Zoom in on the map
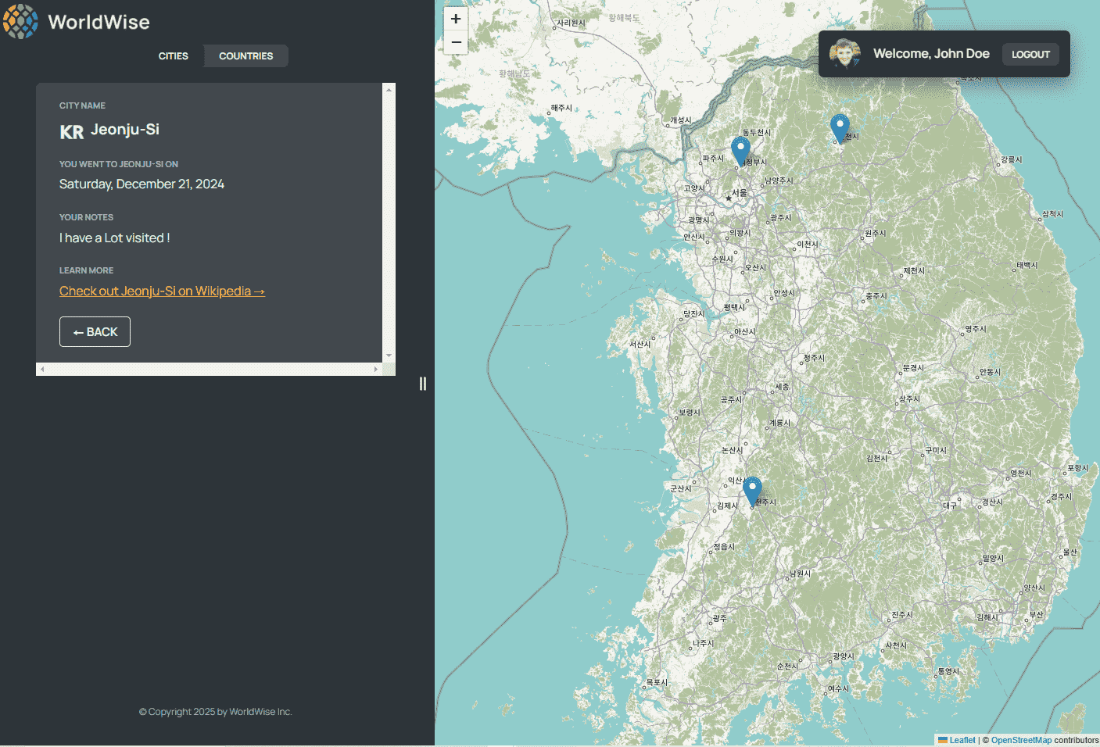Screen dimensions: 1100x747 456,19
